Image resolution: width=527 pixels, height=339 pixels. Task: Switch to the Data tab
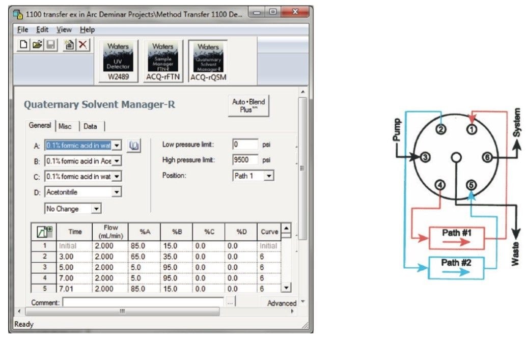coord(90,126)
